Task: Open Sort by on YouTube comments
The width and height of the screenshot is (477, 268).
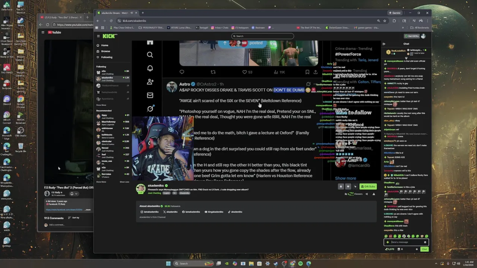Action: coord(73,218)
